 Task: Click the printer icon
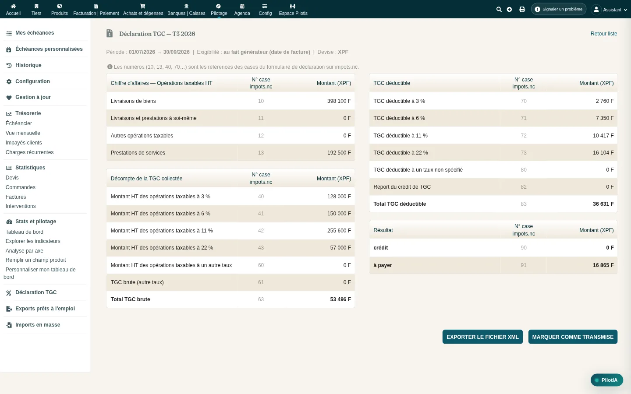click(x=522, y=9)
